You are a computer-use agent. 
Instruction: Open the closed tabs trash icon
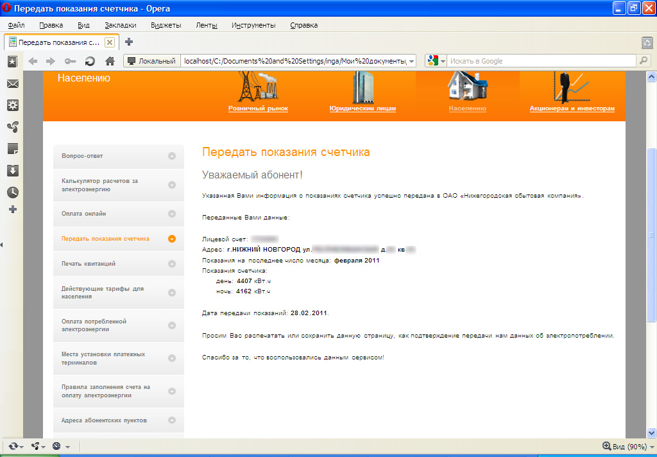(x=647, y=42)
